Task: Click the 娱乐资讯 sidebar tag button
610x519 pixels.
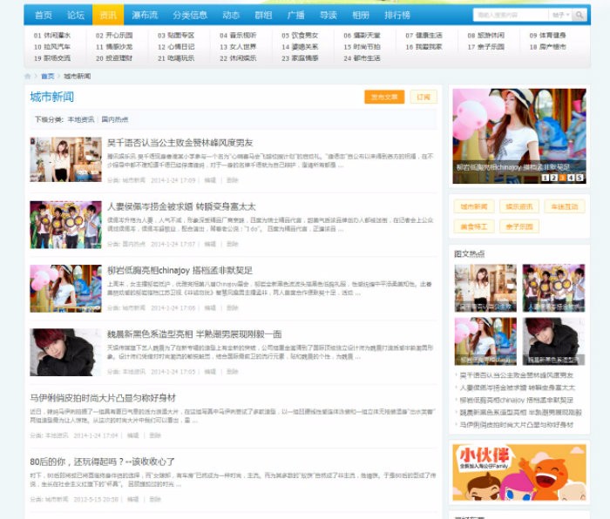Action: 519,206
